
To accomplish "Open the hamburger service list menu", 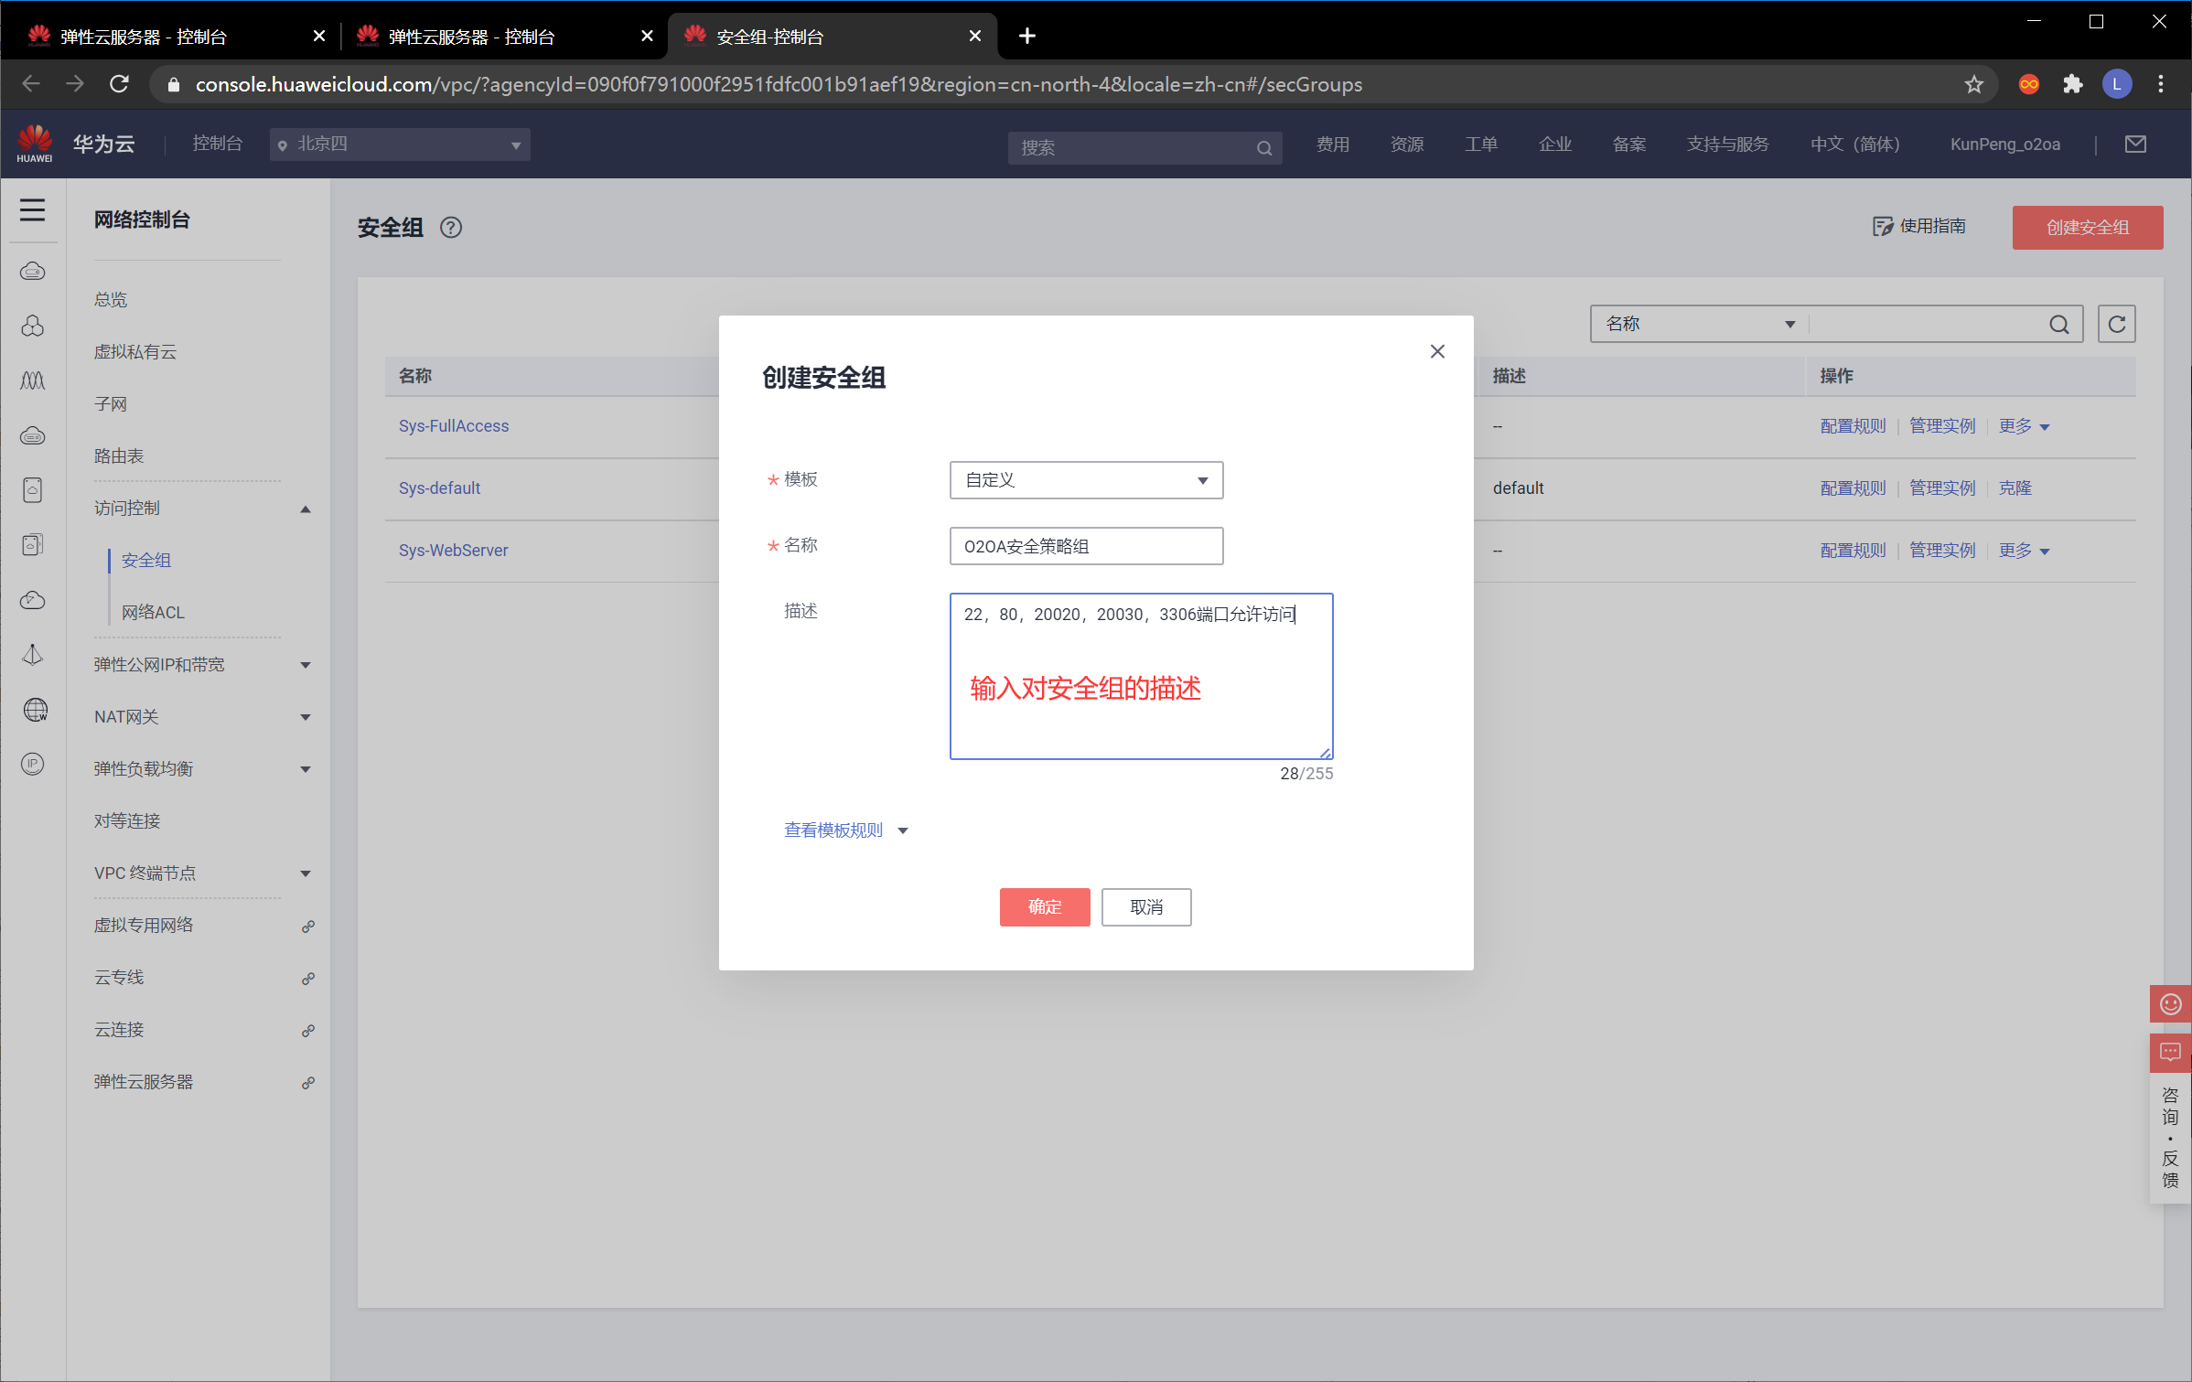I will pyautogui.click(x=33, y=210).
